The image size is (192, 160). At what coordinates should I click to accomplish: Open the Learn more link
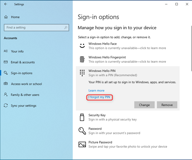tap(97, 90)
